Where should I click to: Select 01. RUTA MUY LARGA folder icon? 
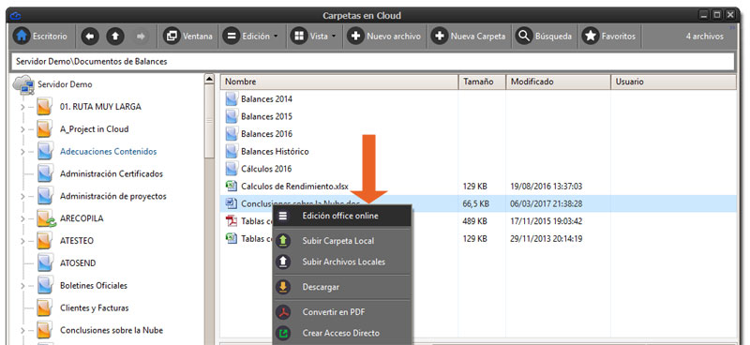(44, 106)
